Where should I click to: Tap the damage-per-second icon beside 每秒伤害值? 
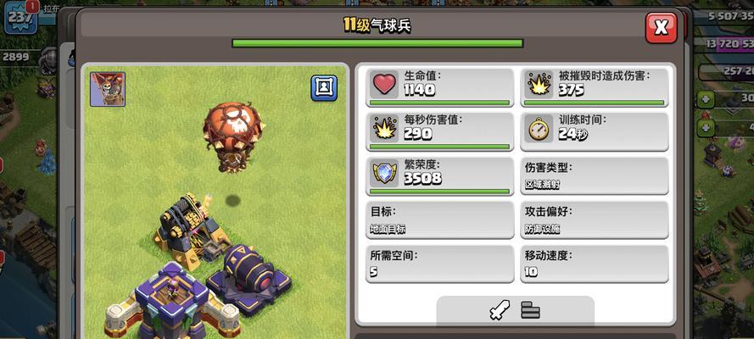tap(383, 129)
